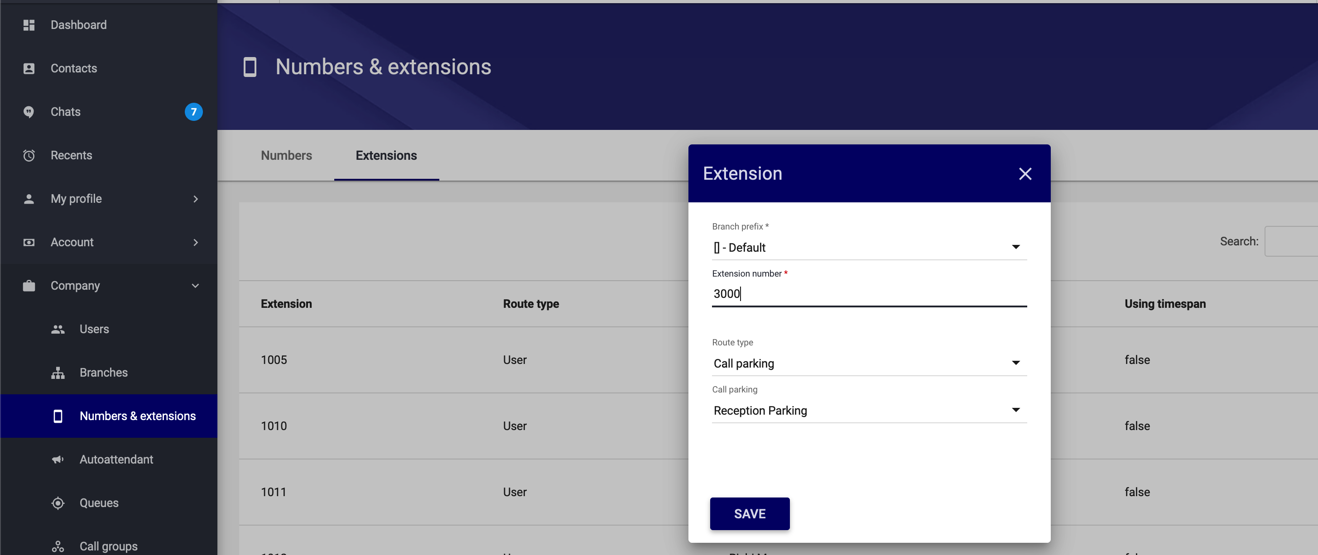The width and height of the screenshot is (1318, 555).
Task: Collapse the Company menu section
Action: point(196,286)
